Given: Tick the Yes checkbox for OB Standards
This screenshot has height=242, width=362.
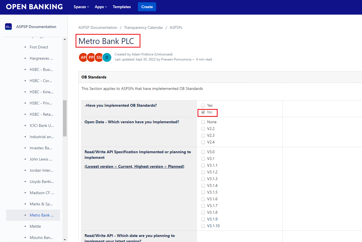Looking at the screenshot, I should pyautogui.click(x=203, y=106).
